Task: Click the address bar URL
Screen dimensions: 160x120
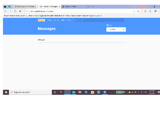Action: 42,11
